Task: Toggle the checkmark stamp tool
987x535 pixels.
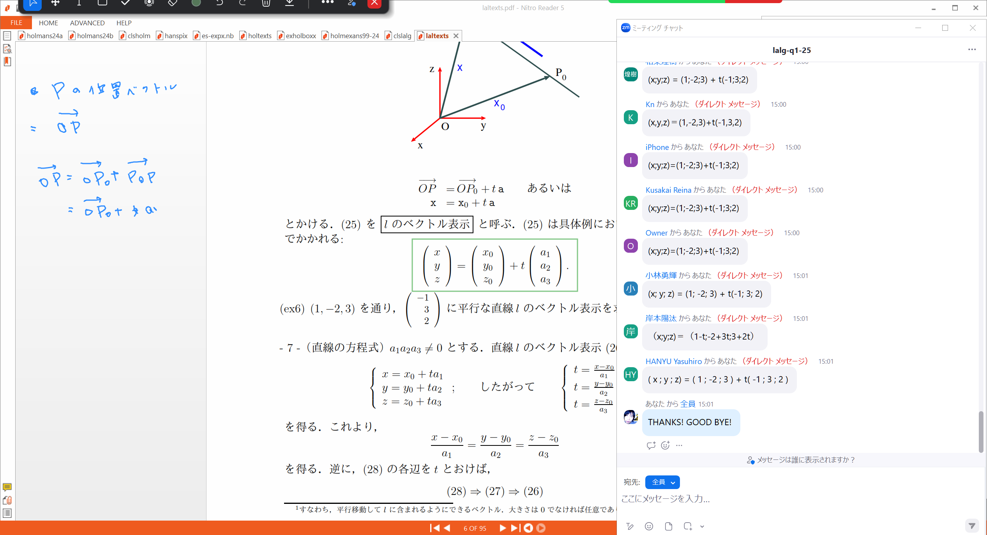Action: (x=125, y=3)
